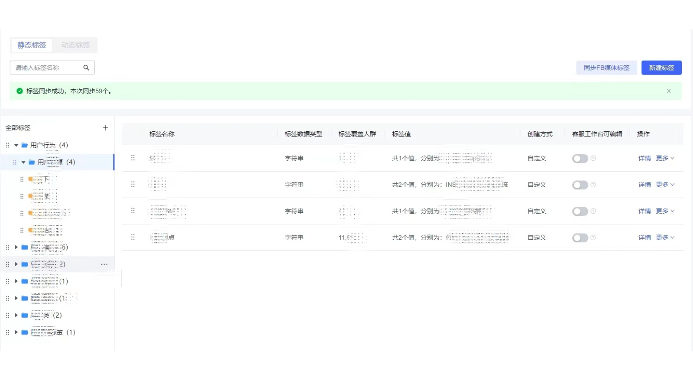Screen dimensions: 693x390
Task: Click the drag handle beside 用户行为 in the tree
Action: point(7,145)
